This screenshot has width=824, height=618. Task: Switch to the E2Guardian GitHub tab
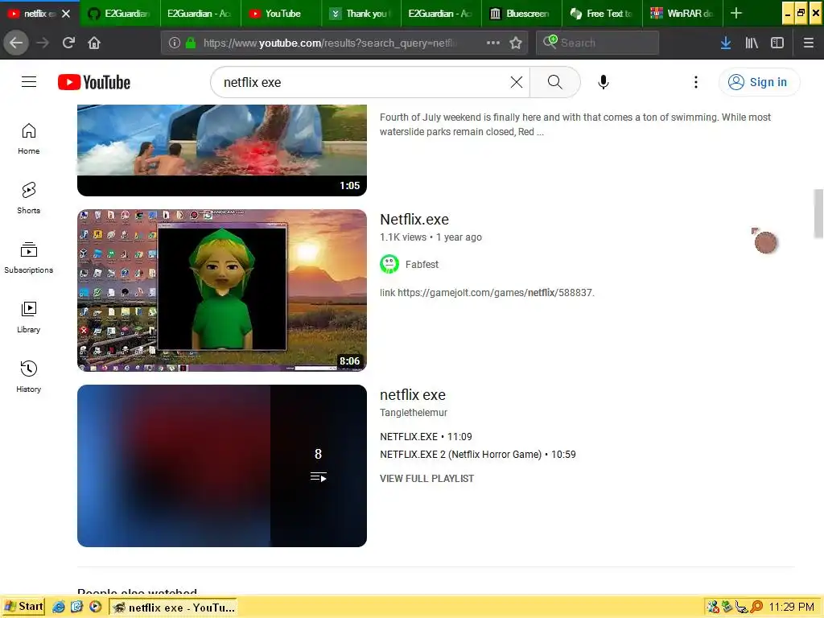tap(121, 14)
